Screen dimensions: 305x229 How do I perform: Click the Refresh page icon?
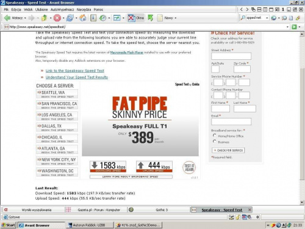coord(70,18)
